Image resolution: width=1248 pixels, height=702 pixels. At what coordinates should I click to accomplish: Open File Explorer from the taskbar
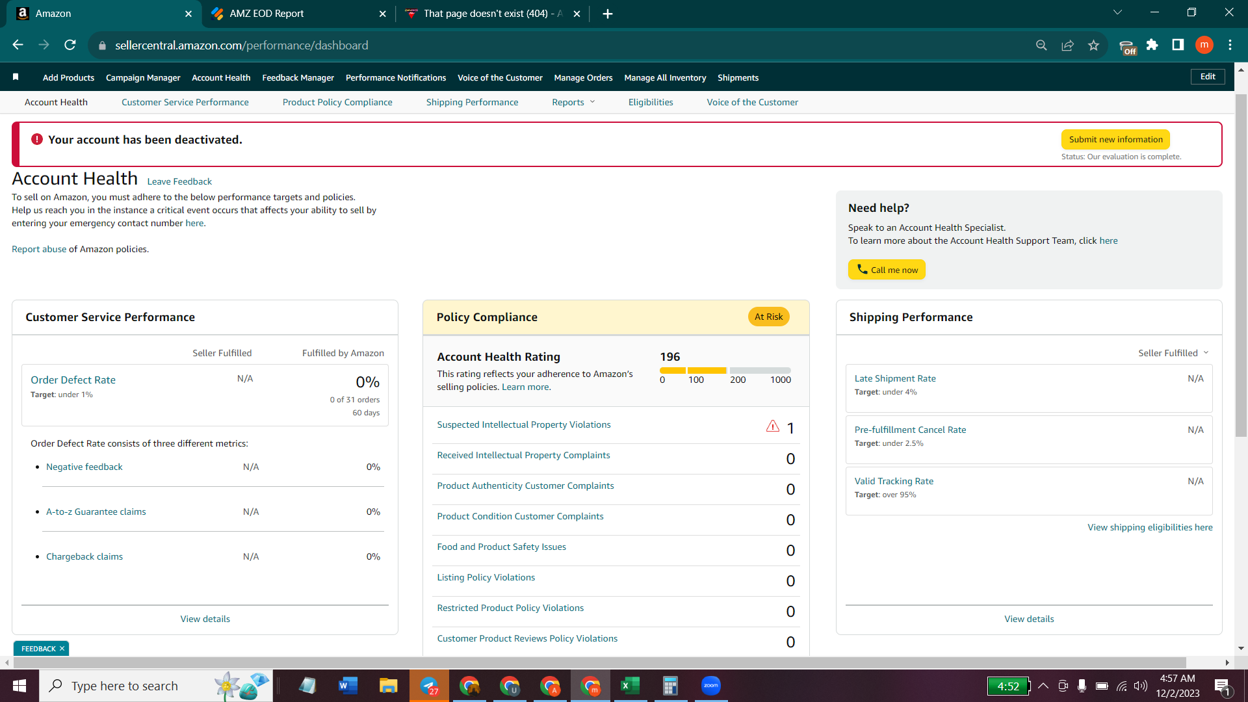tap(388, 686)
